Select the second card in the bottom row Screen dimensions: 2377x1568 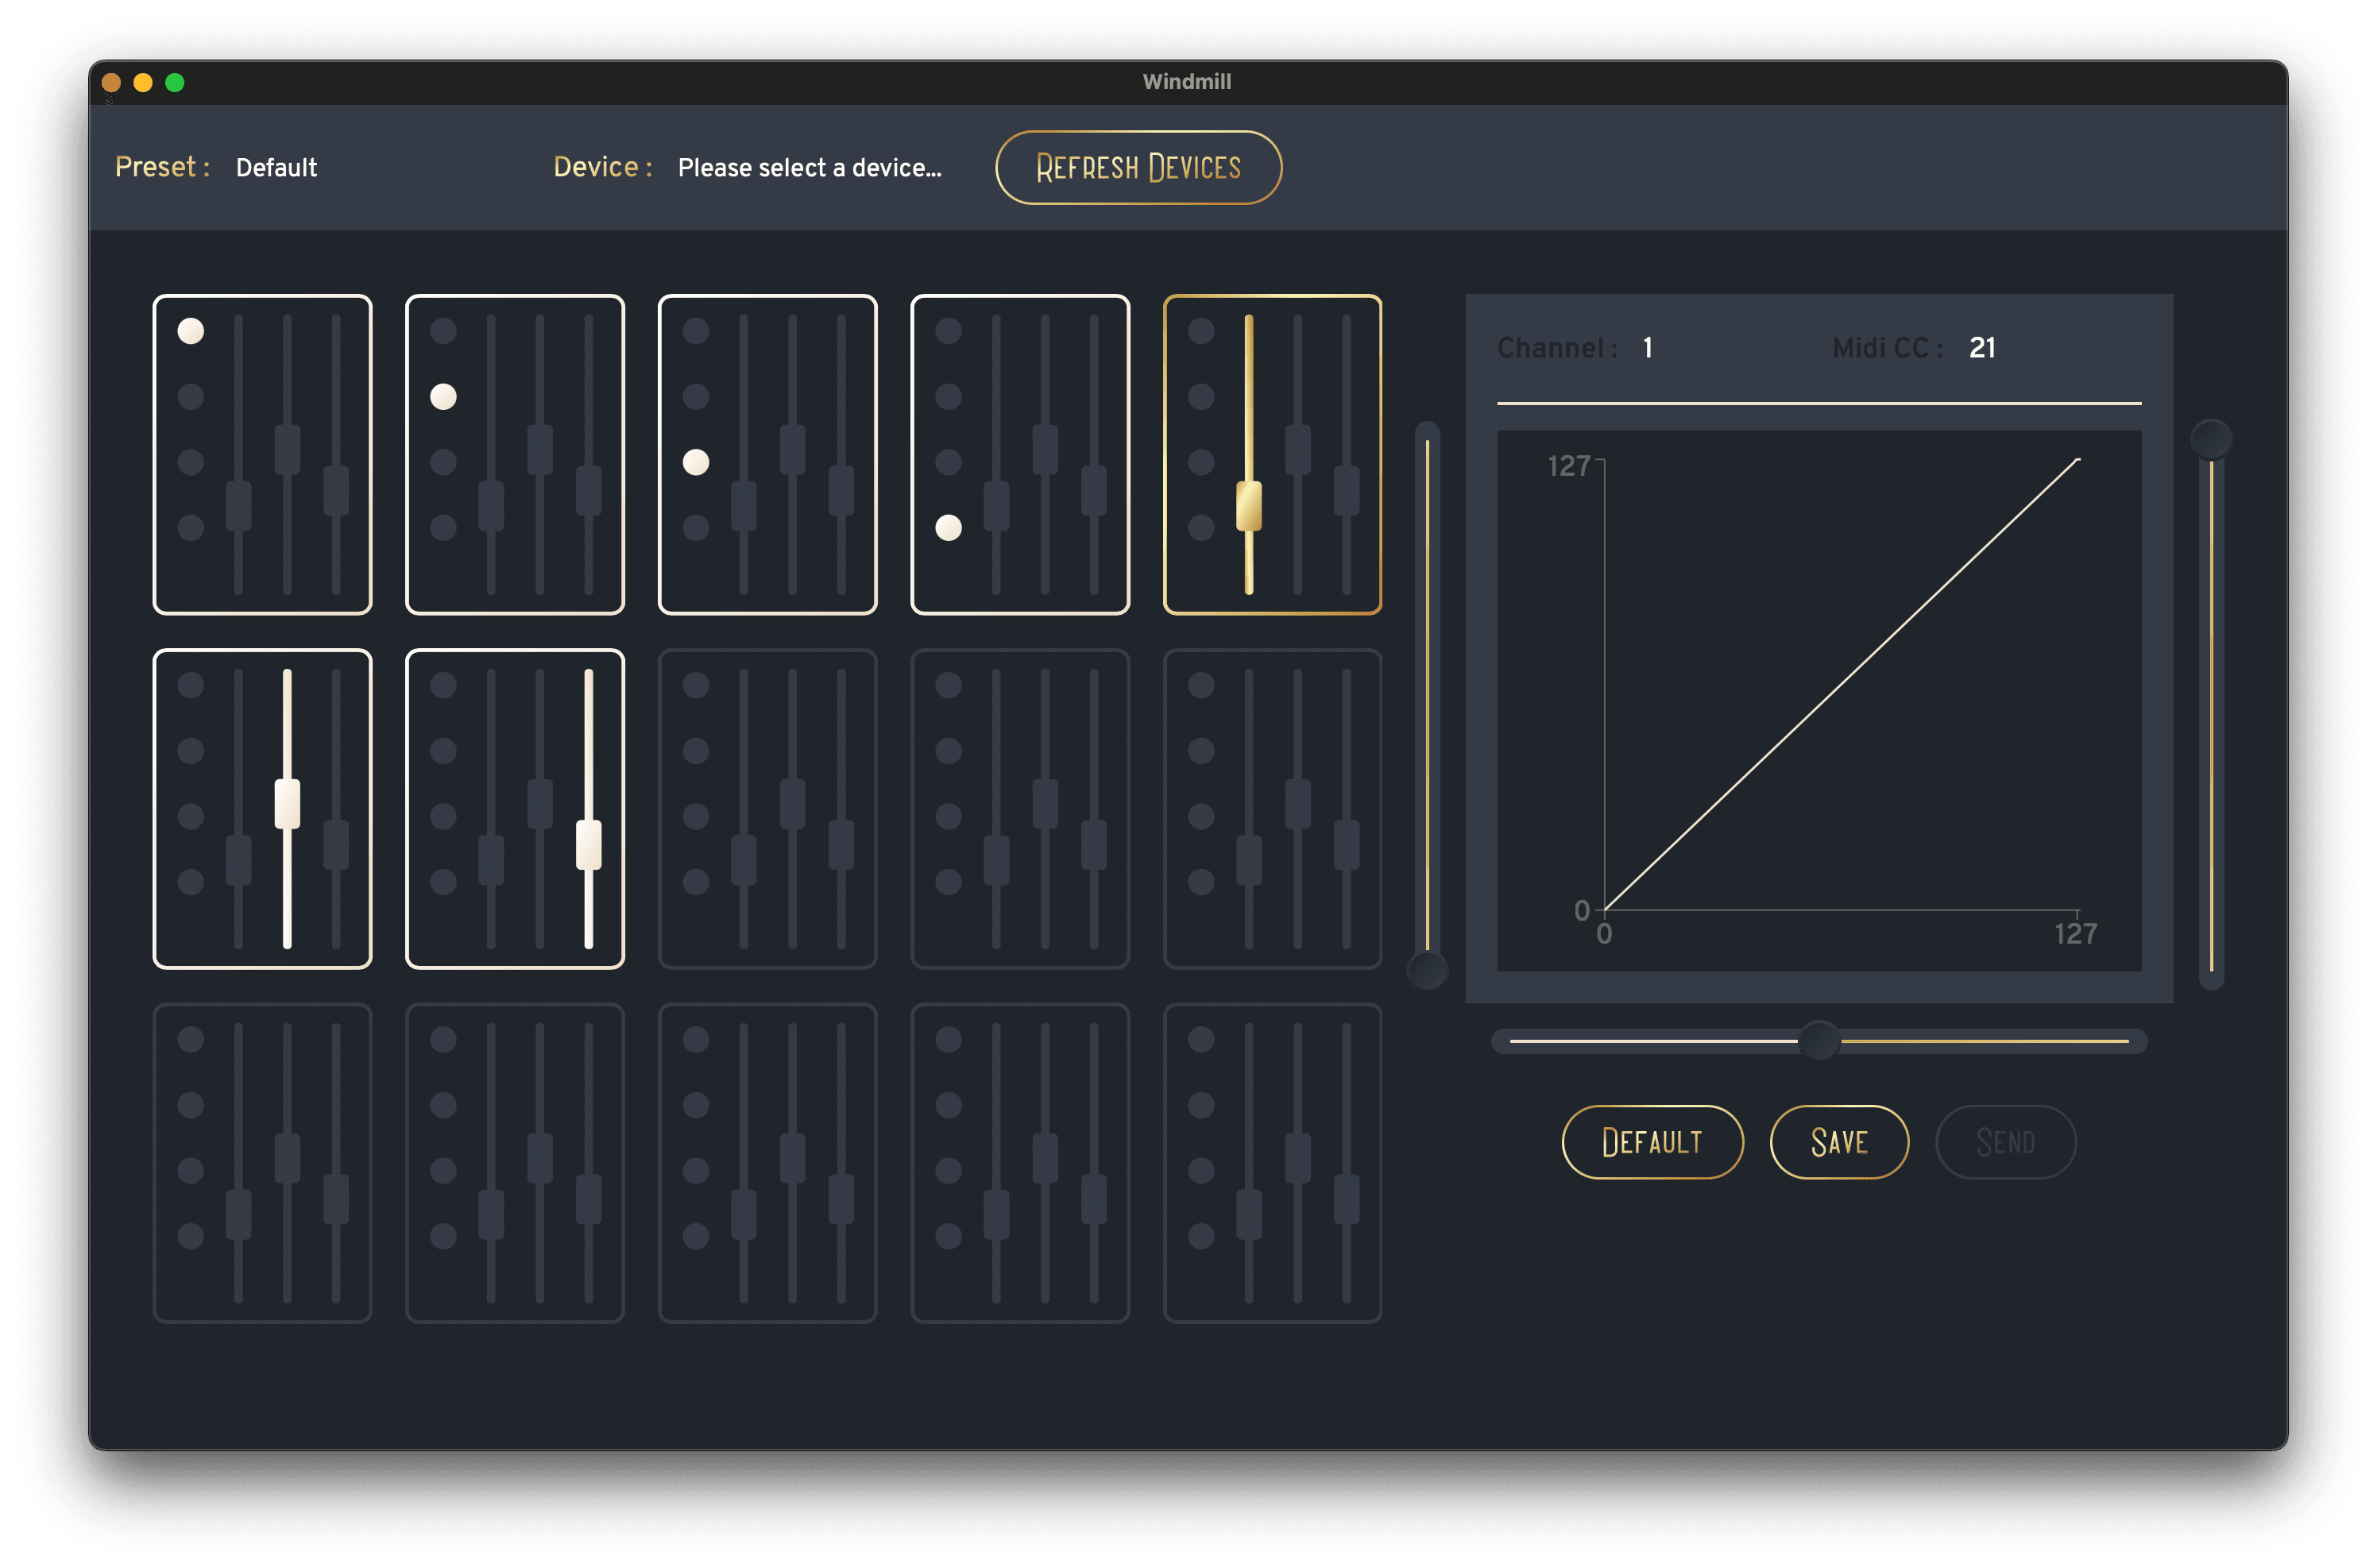tap(515, 1163)
